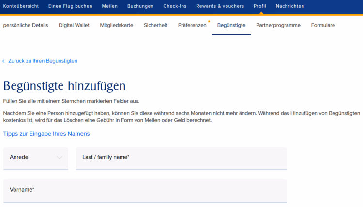Open the Sicherheit tab

(x=155, y=25)
